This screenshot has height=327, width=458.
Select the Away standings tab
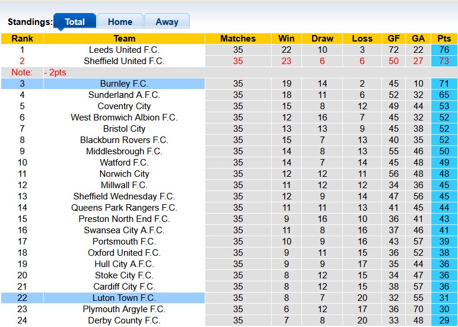[x=167, y=22]
